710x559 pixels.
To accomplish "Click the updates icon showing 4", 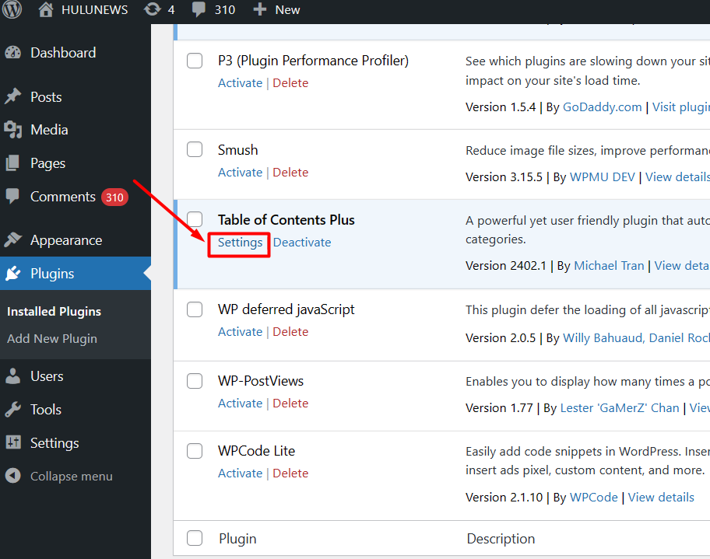I will (x=153, y=10).
